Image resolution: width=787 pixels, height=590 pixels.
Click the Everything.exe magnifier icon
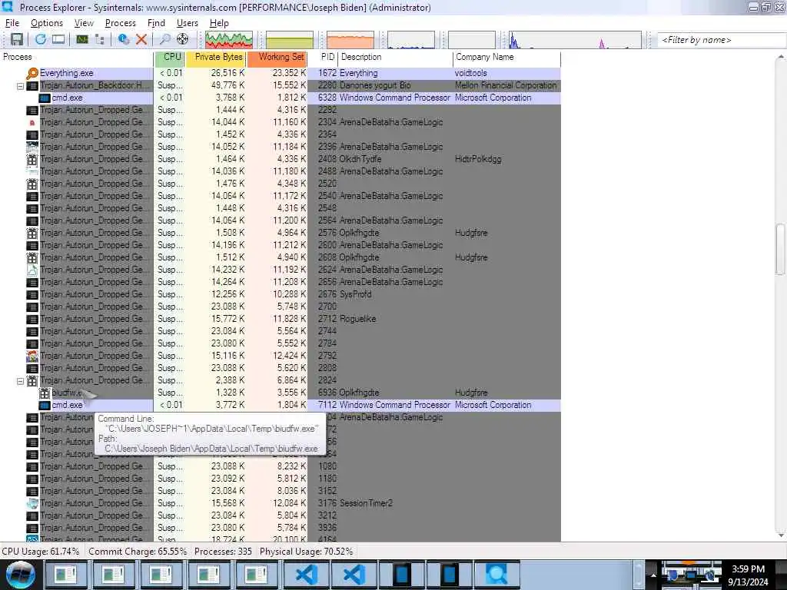32,73
